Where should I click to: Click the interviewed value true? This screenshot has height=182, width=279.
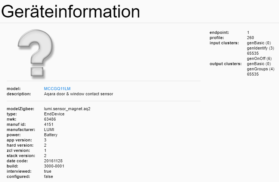48,171
